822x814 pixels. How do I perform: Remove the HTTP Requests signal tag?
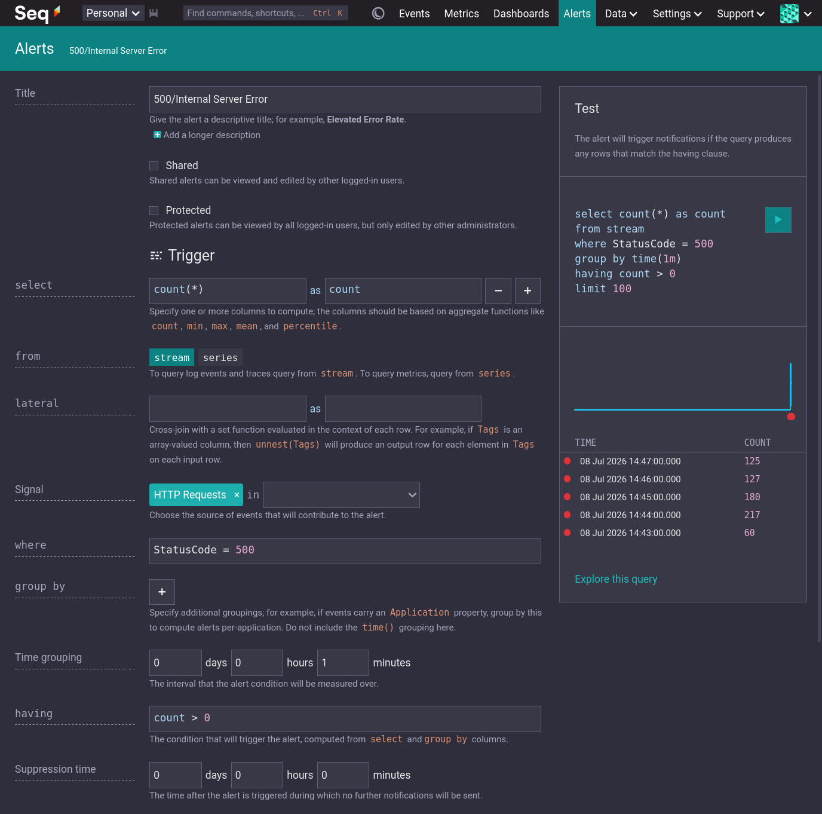click(237, 495)
